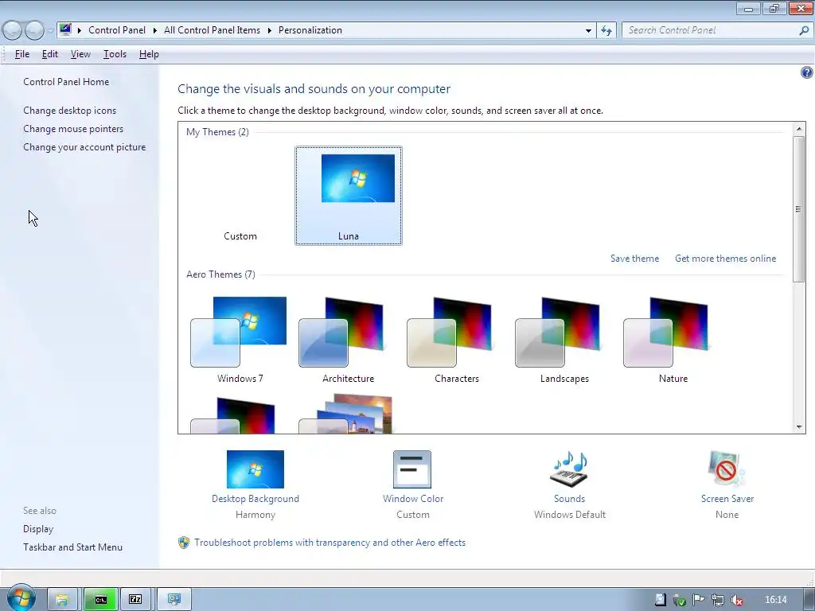
Task: Open 7-Zip from the taskbar
Action: 135,600
